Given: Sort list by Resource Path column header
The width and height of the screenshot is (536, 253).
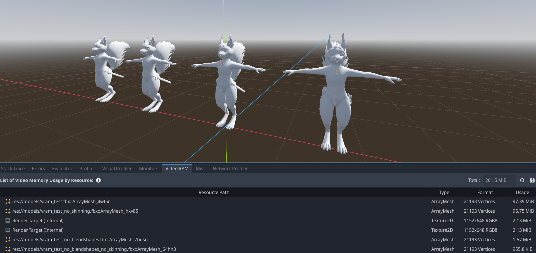Looking at the screenshot, I should [x=214, y=192].
